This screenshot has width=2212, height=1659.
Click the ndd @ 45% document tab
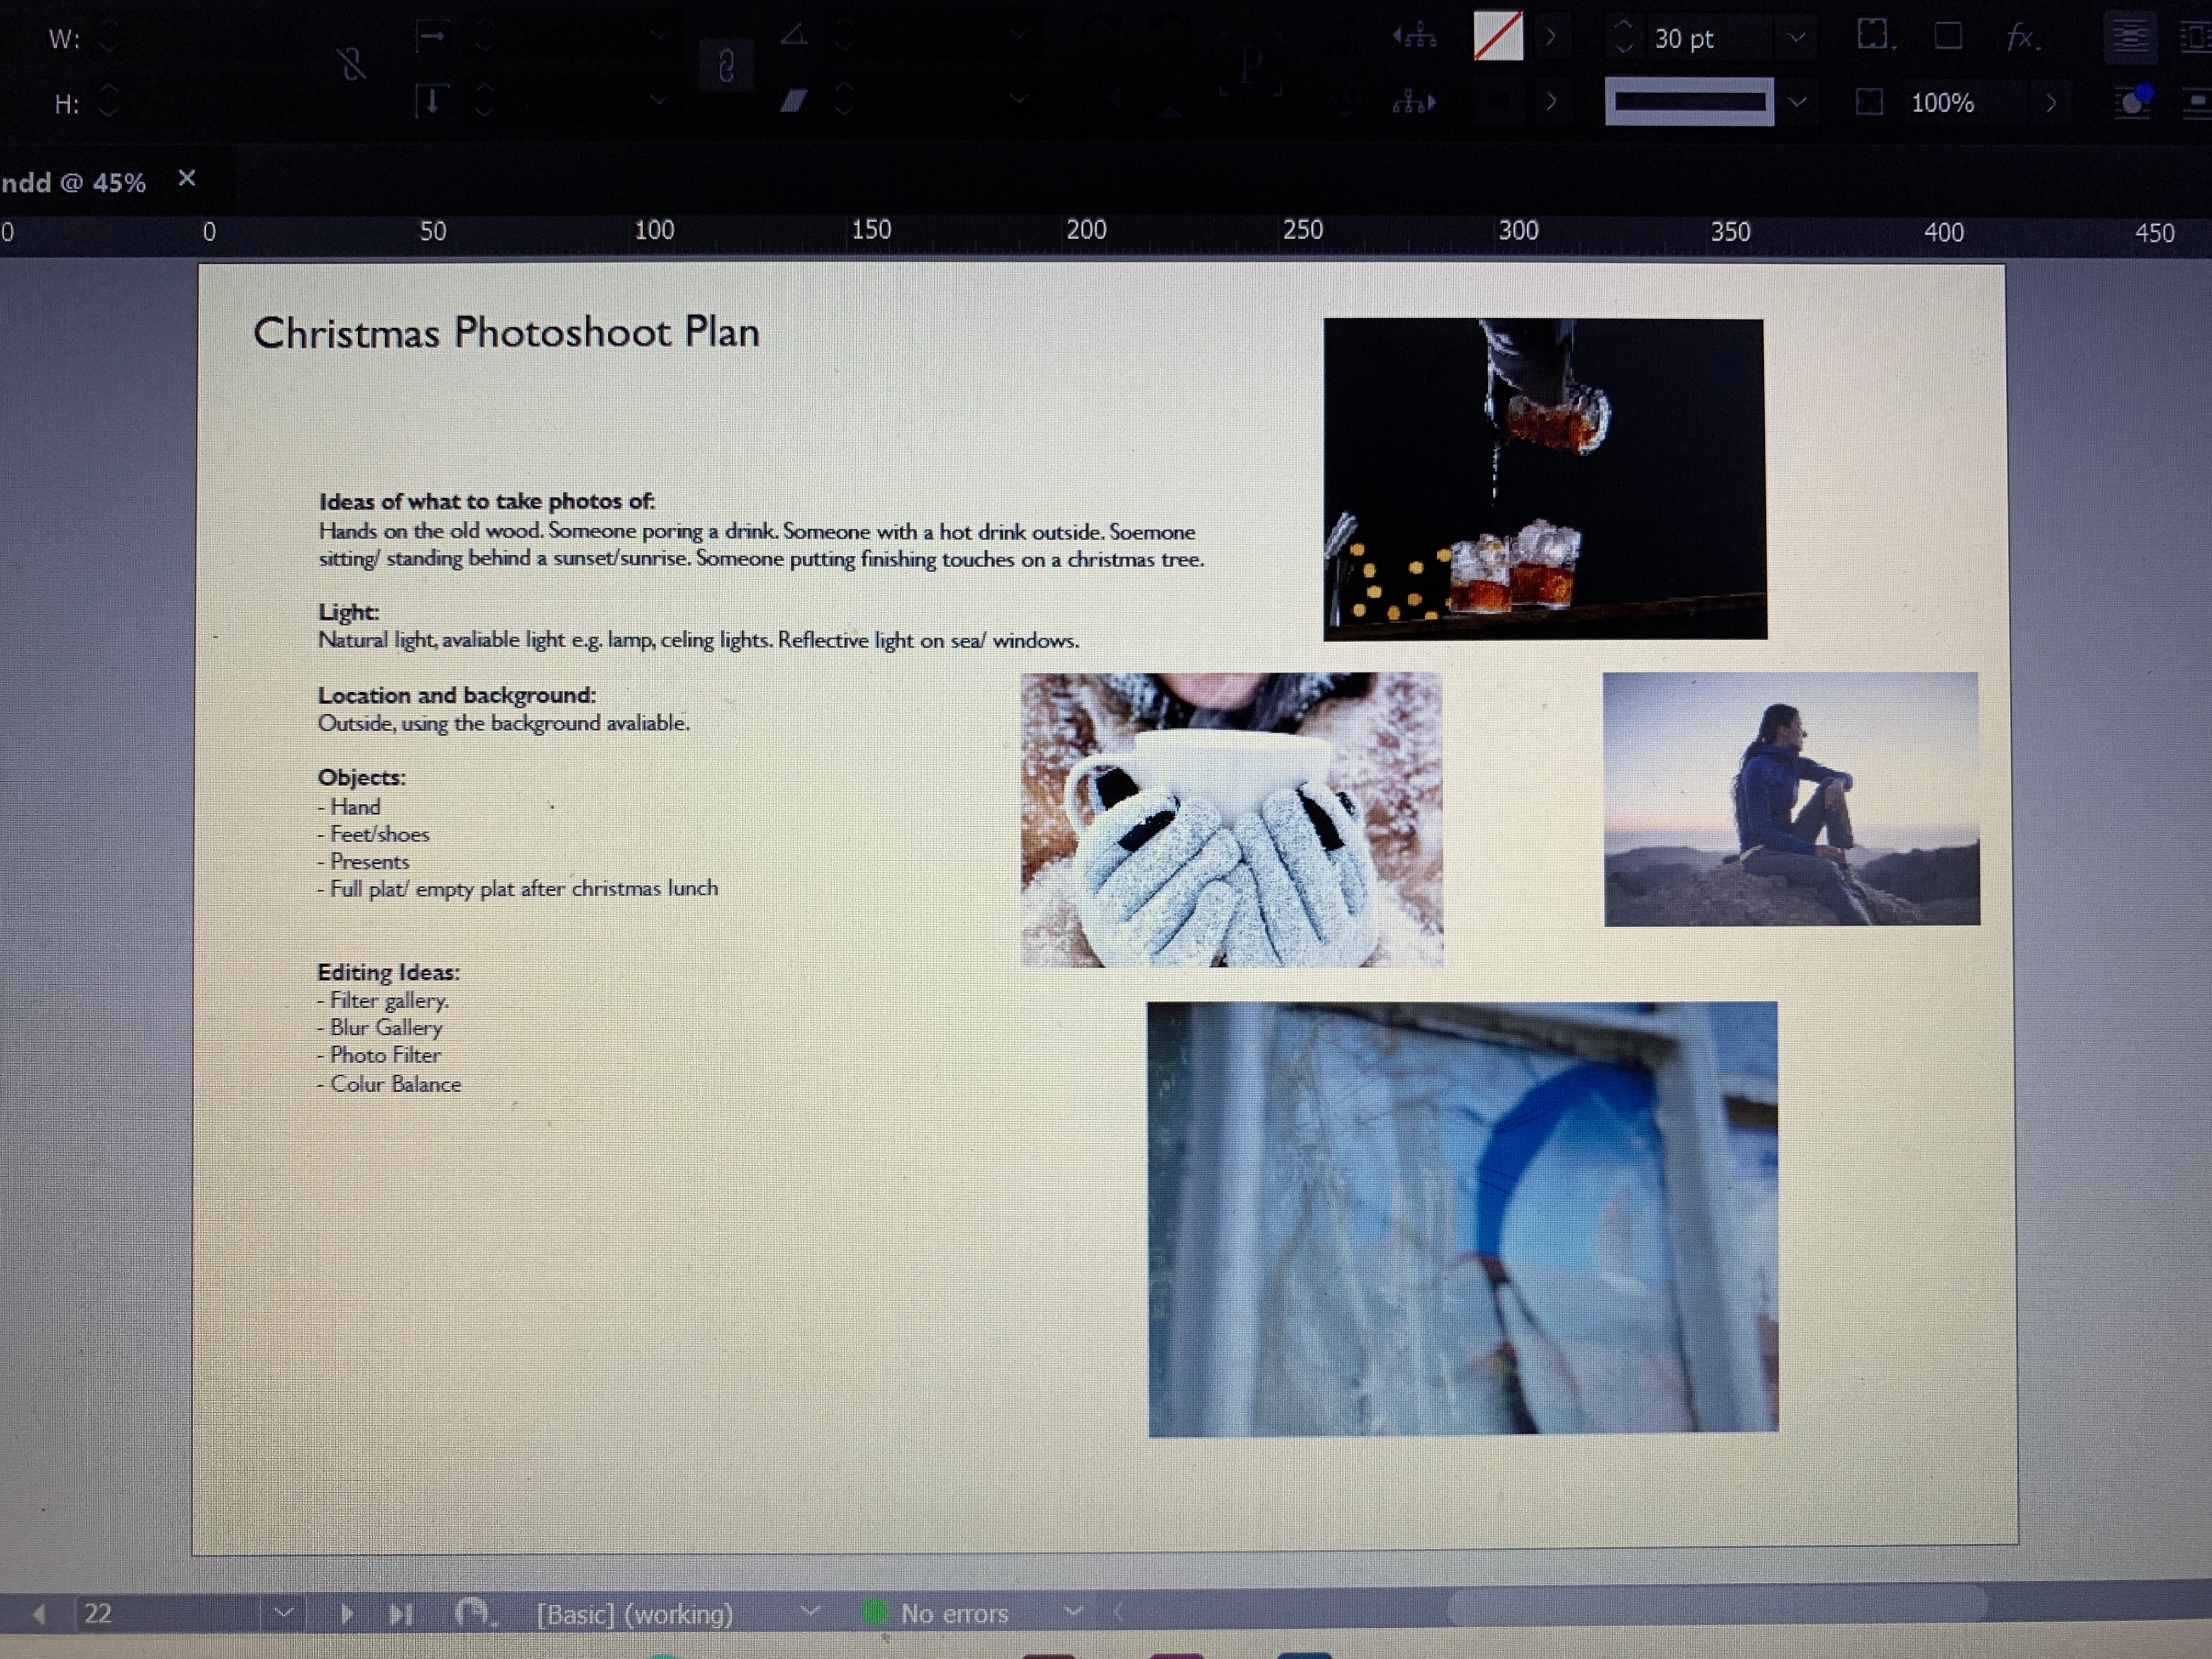(75, 183)
